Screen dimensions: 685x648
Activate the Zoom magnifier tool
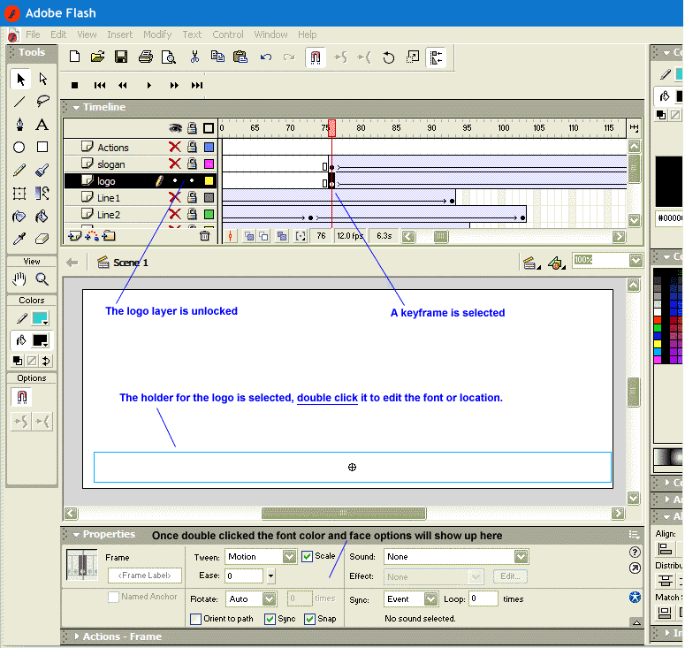coord(42,280)
